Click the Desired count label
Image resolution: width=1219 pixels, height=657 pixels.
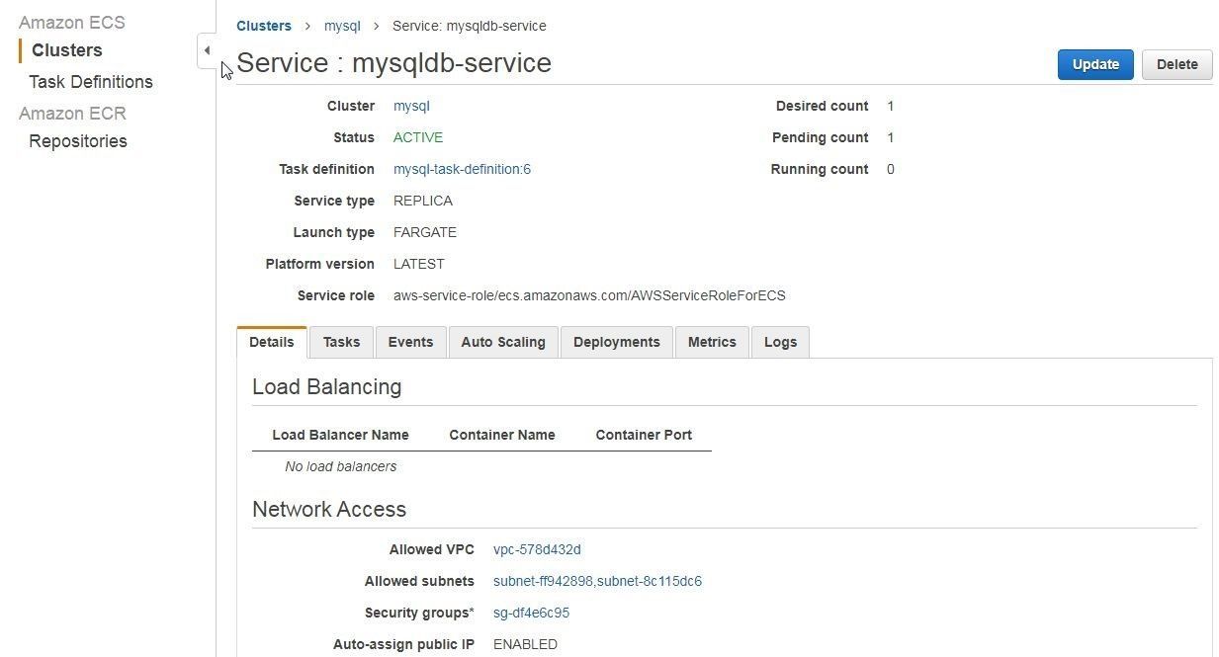[x=822, y=106]
